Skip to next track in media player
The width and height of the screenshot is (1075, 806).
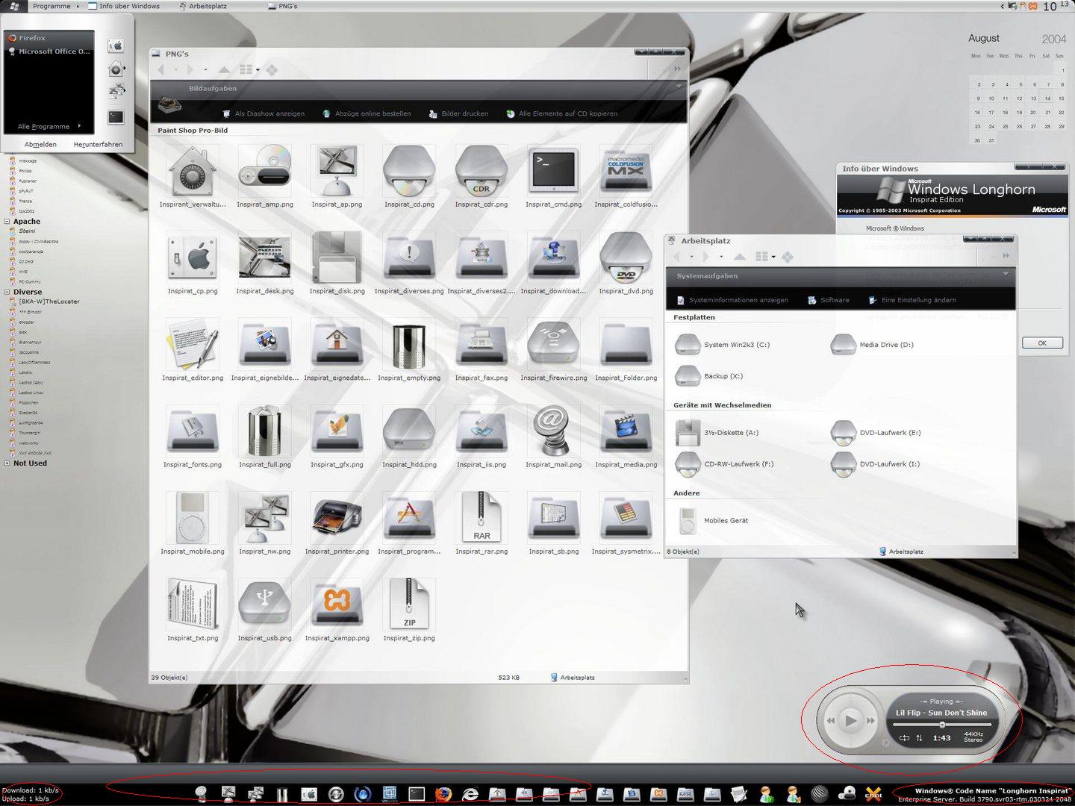click(870, 721)
